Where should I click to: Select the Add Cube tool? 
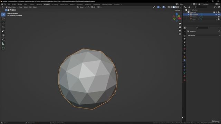(x=3, y=48)
